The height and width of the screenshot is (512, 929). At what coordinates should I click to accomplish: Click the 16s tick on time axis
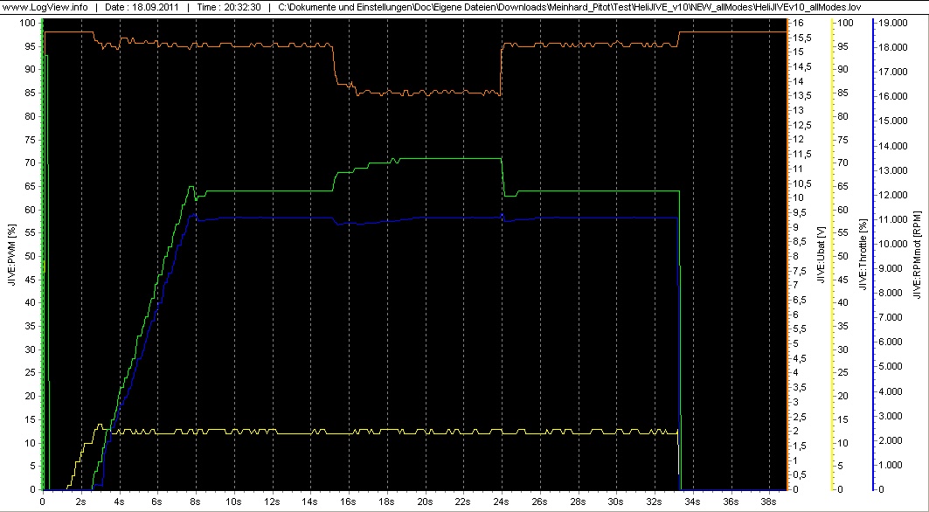[349, 501]
